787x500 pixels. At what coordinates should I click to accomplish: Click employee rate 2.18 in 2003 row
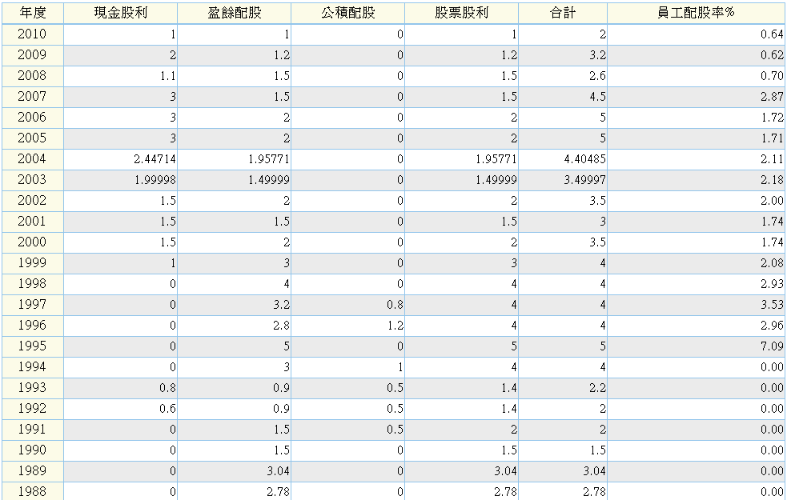772,180
